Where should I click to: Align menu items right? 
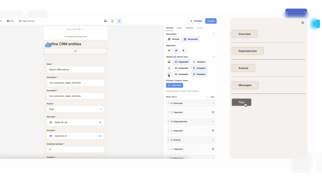(183, 50)
